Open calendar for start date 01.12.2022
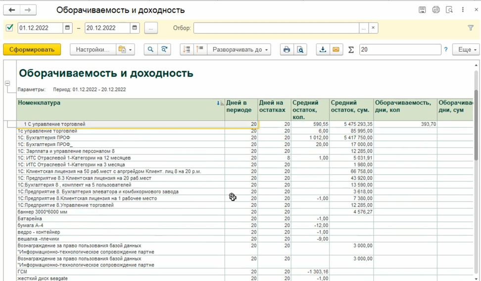This screenshot has height=281, width=481. click(x=67, y=28)
